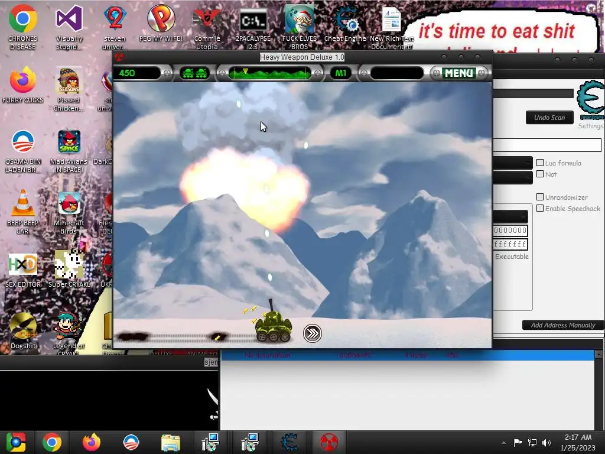Open Firefox from the taskbar

click(92, 442)
